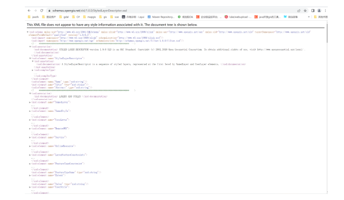
Task: Collapse the StyledLayerDescriptor element node
Action: [x=30, y=59]
